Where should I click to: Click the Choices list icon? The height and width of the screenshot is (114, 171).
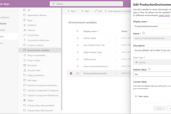(x=25, y=30)
